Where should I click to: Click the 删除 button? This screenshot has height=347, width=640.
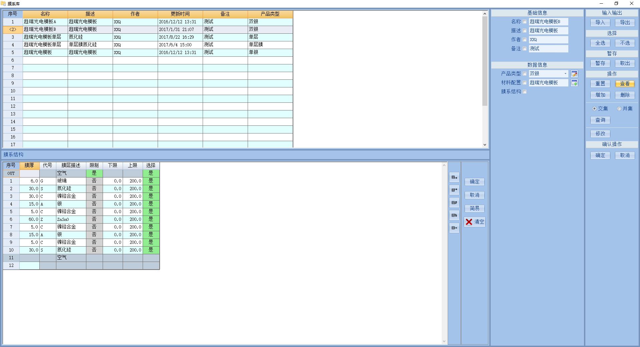click(625, 95)
